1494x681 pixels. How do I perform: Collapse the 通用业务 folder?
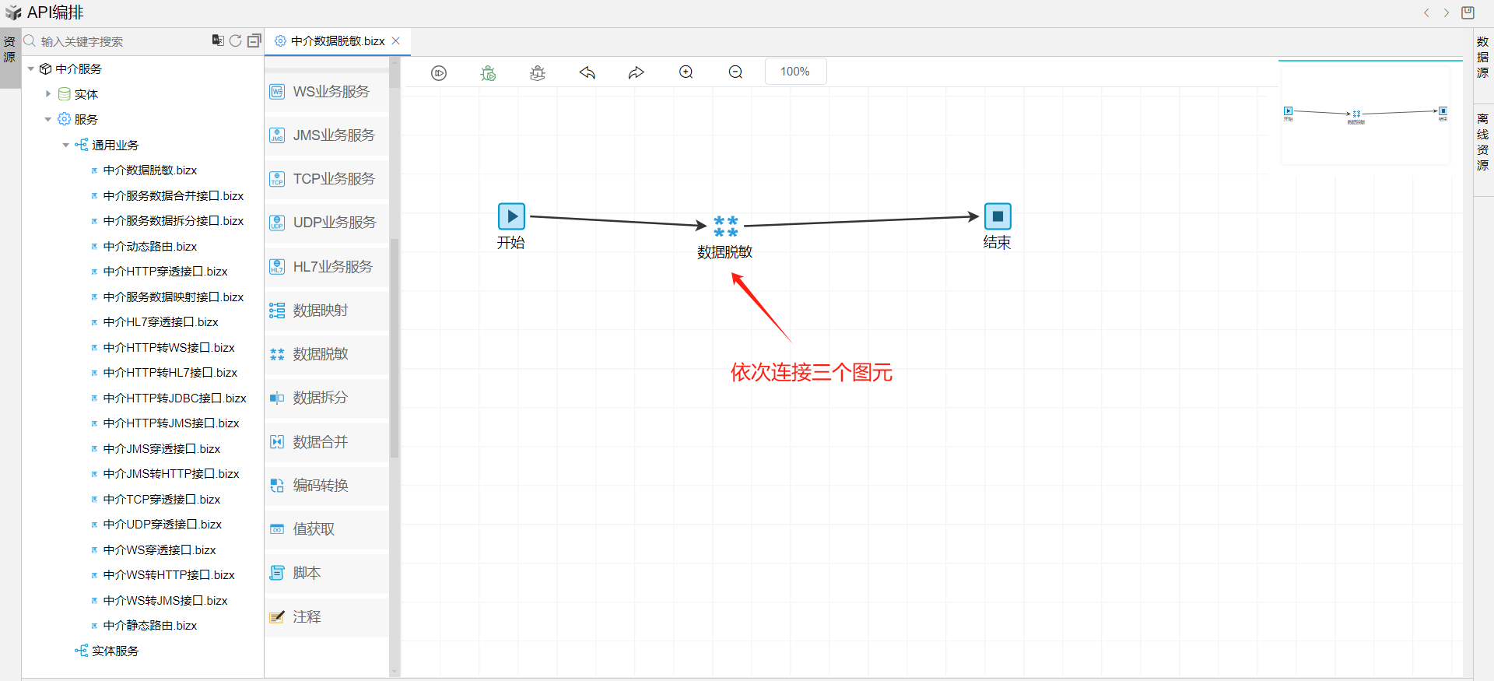pos(66,145)
